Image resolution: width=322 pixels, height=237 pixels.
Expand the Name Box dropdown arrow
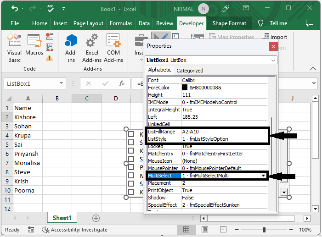click(61, 83)
